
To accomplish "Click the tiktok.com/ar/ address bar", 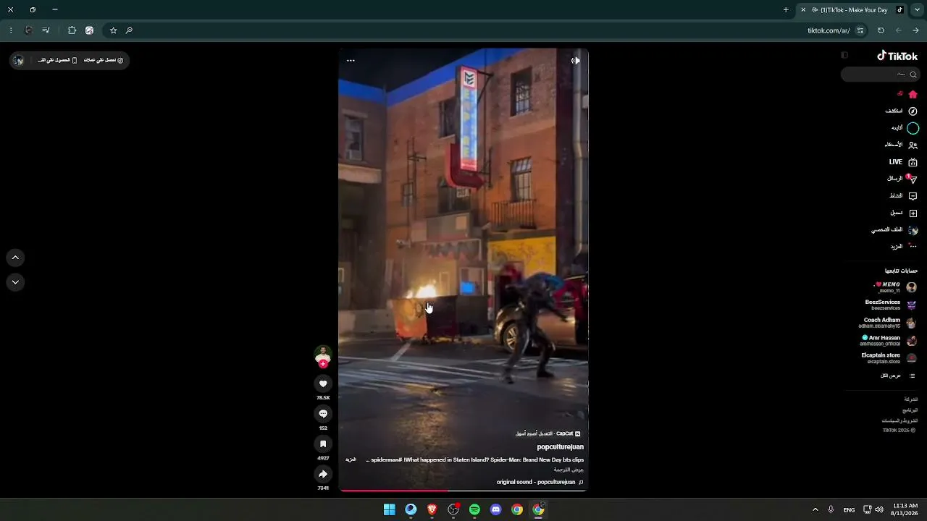I will [485, 30].
